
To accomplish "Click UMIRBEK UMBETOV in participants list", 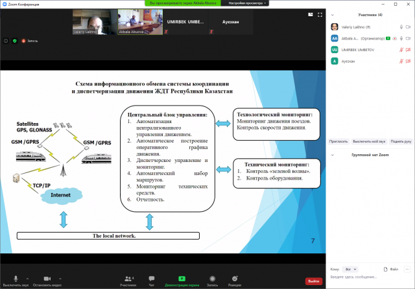I will (370, 50).
